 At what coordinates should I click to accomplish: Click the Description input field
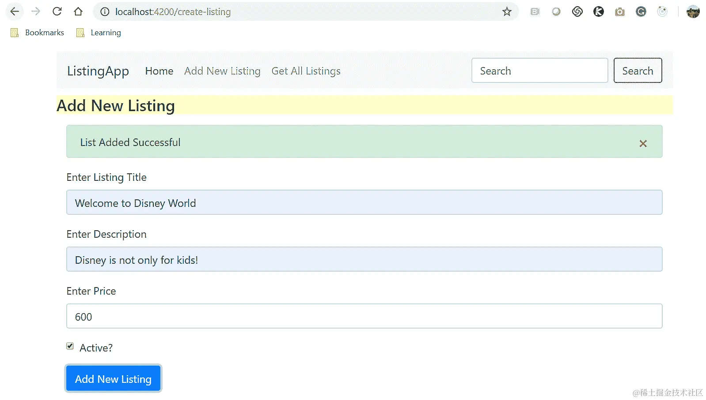pos(364,259)
